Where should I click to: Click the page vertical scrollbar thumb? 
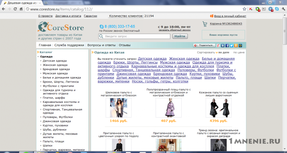[x=285, y=31]
